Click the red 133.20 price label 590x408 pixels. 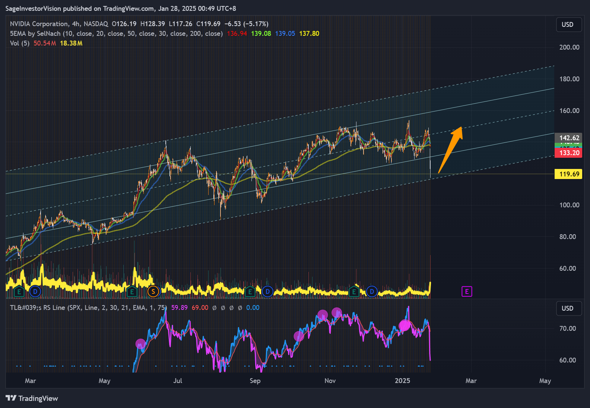[568, 153]
